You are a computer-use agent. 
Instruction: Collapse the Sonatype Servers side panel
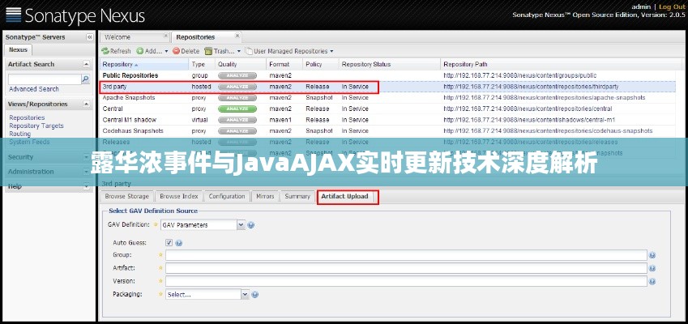click(x=89, y=37)
